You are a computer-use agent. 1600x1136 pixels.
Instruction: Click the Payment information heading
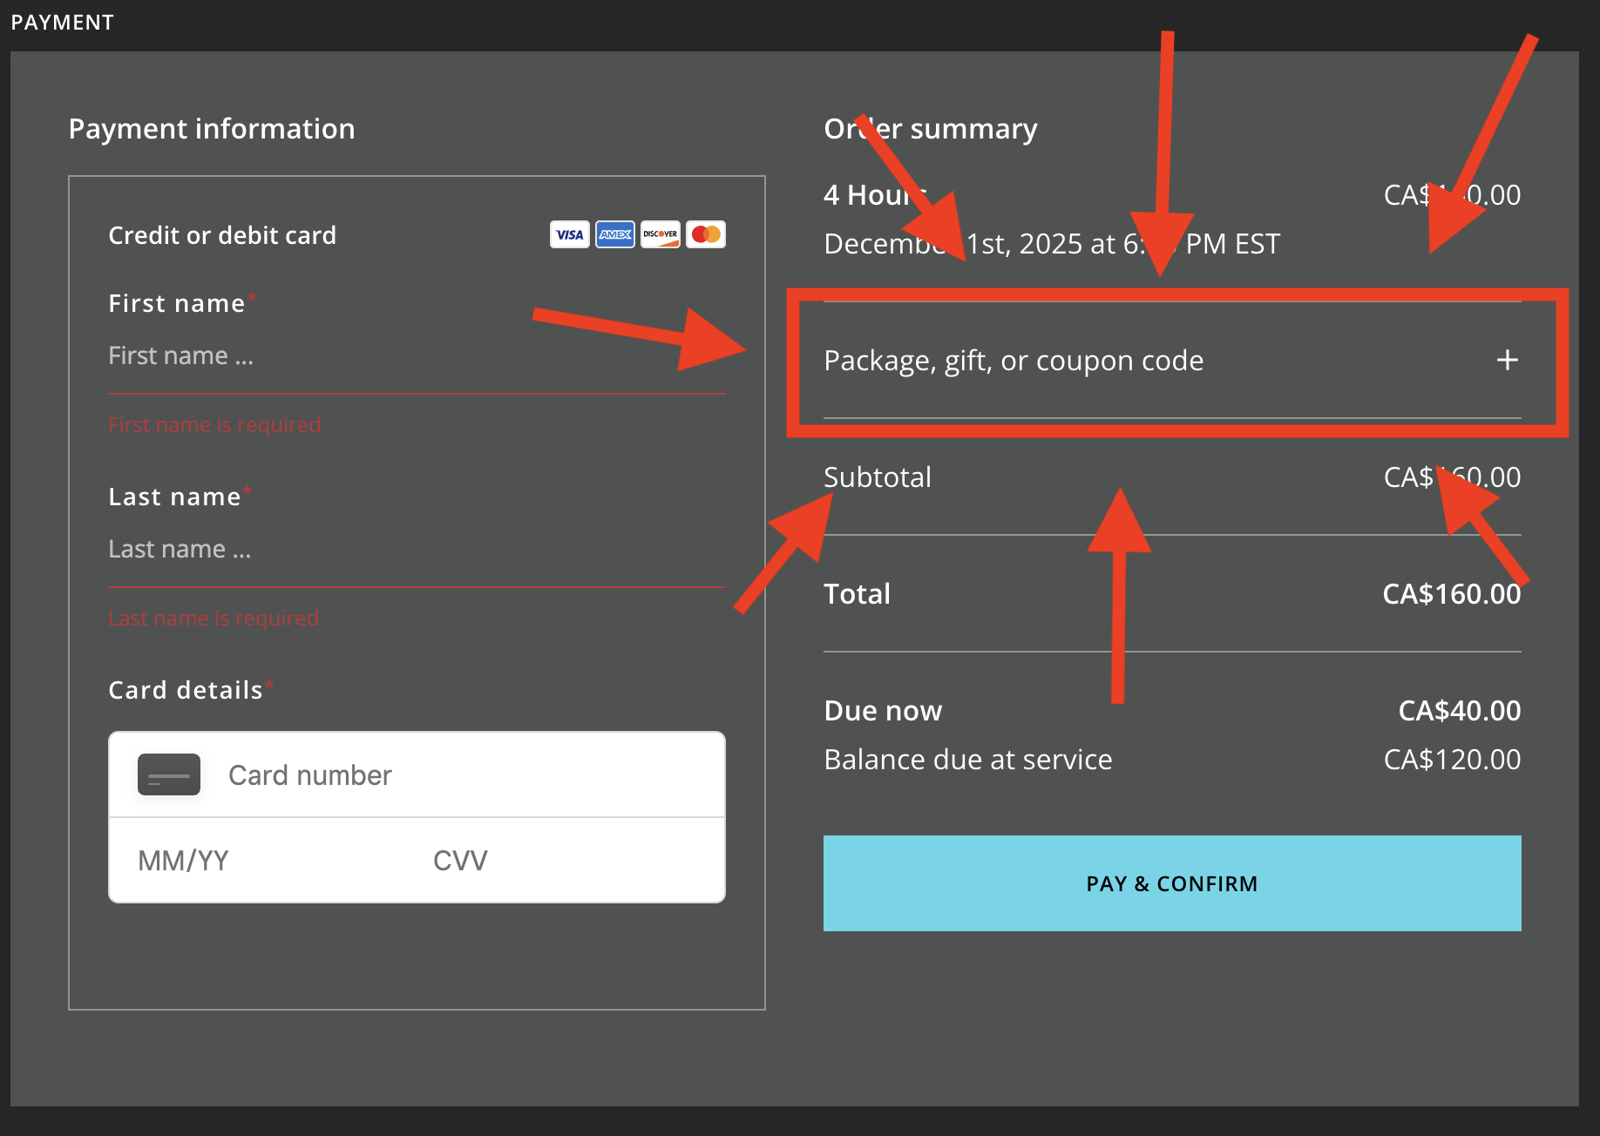click(212, 128)
